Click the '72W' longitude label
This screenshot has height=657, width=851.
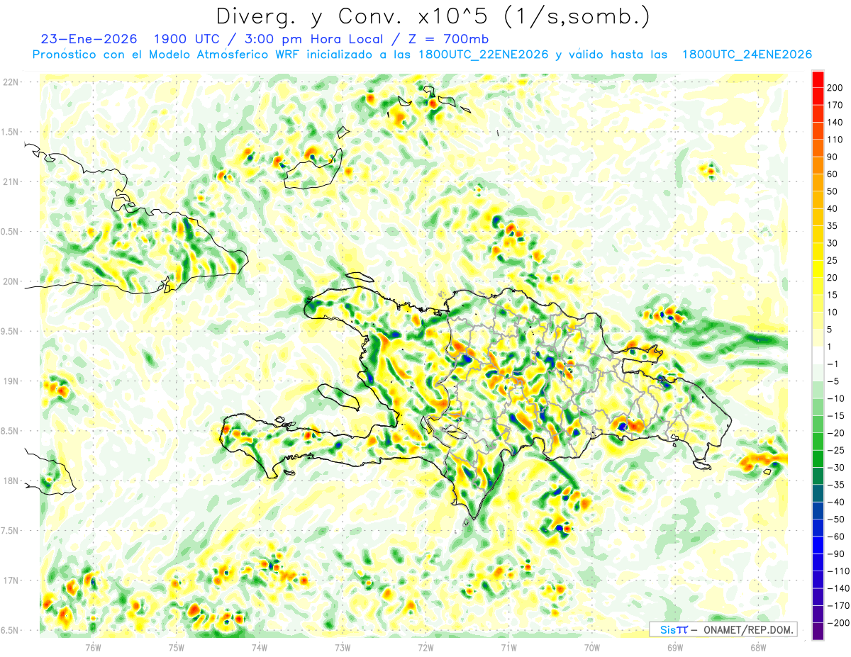pos(425,646)
